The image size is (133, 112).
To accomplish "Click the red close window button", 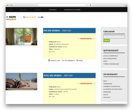I will point(8,5).
